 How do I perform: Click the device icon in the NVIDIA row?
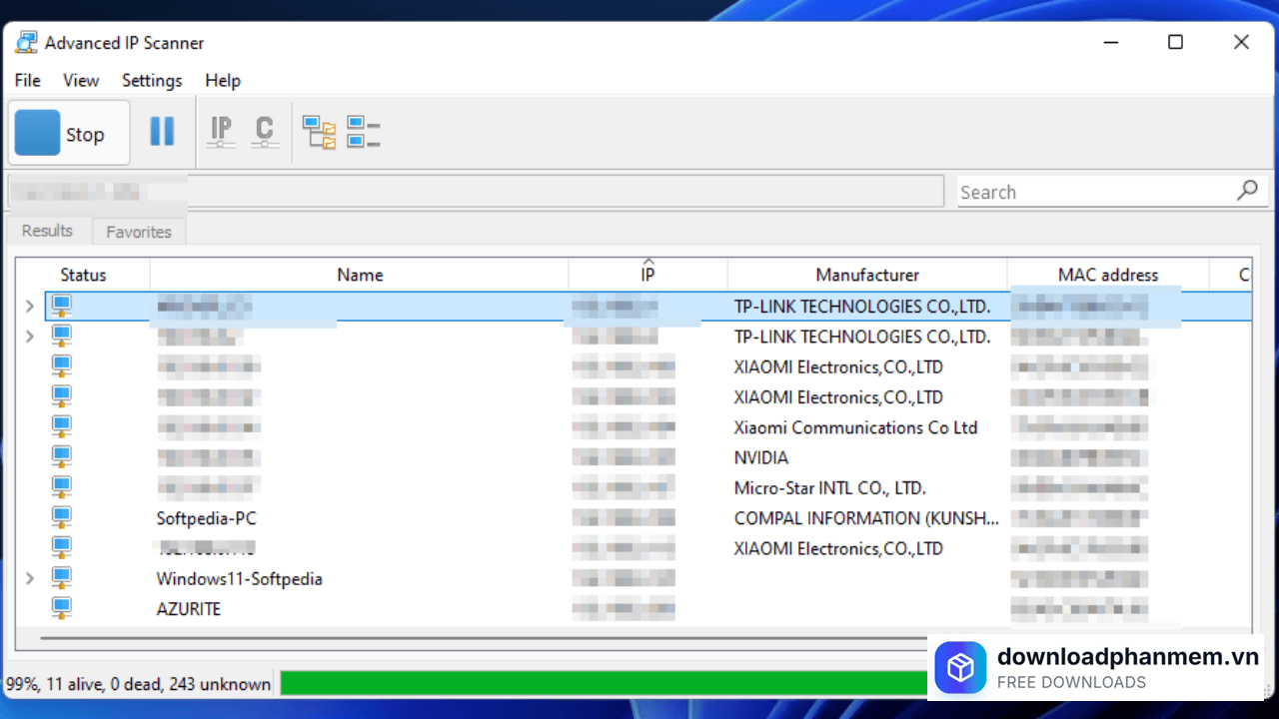point(62,456)
